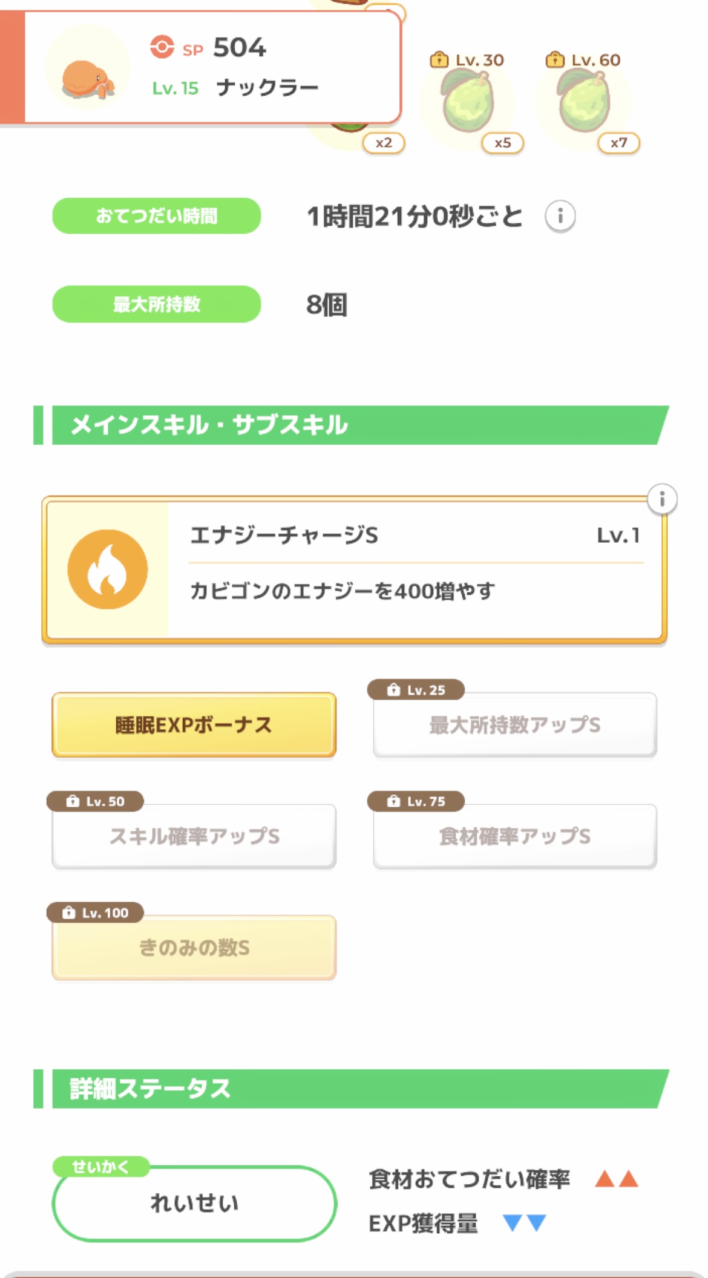This screenshot has width=708, height=1278.
Task: Tap the 最大所持数 green label
Action: (156, 304)
